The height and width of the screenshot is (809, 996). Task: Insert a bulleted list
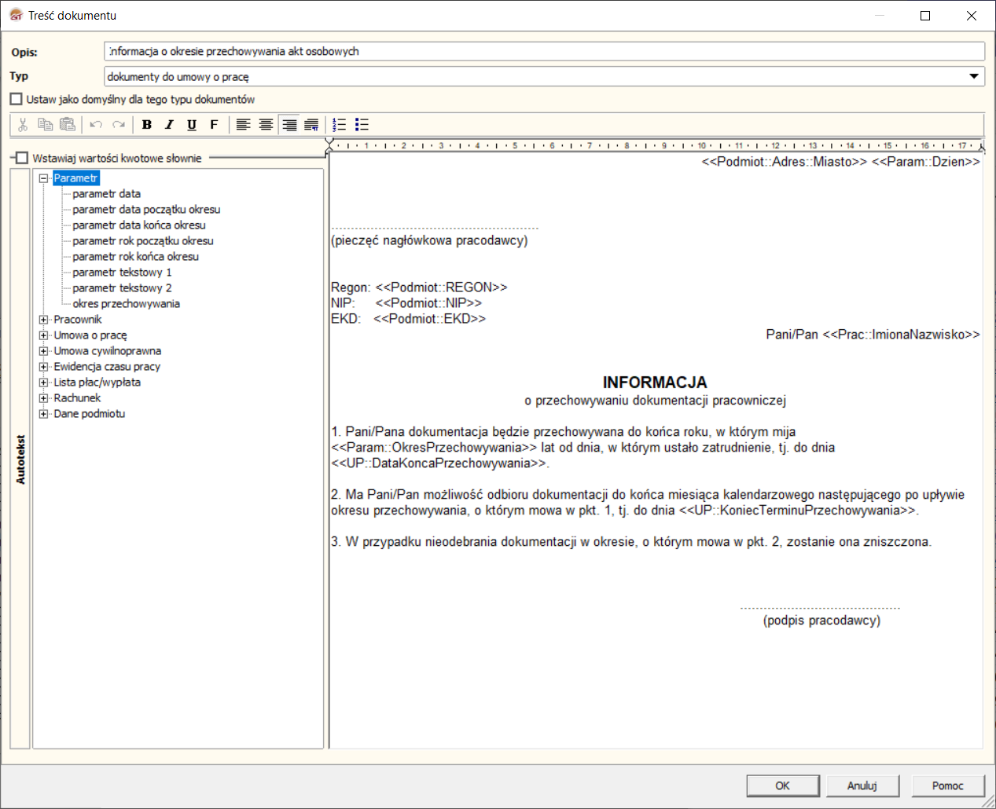(x=362, y=125)
